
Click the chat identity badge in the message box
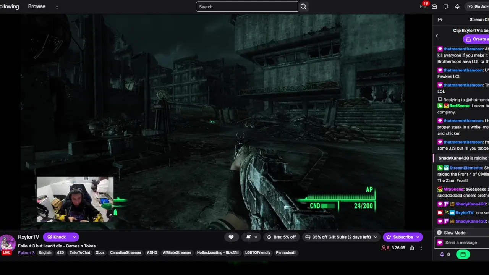pyautogui.click(x=440, y=243)
